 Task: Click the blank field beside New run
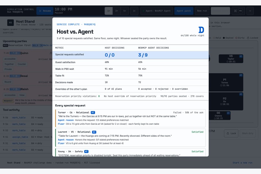point(221,11)
